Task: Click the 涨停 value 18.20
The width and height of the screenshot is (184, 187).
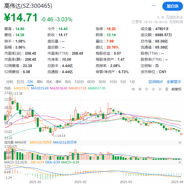Action: tap(111, 29)
